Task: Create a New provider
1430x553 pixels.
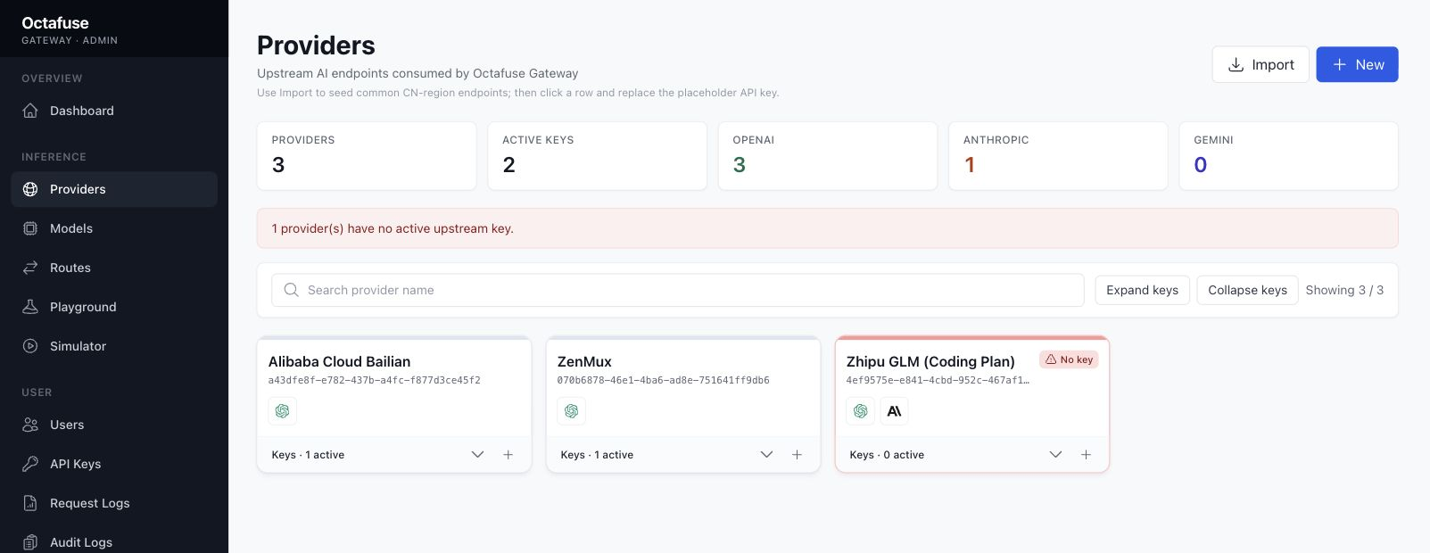Action: pyautogui.click(x=1358, y=64)
